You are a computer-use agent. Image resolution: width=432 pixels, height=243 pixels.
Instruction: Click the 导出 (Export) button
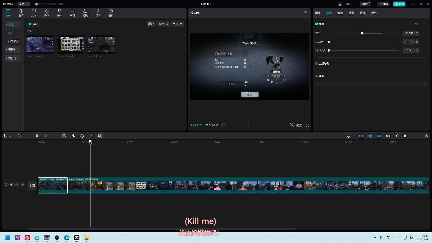point(399,4)
